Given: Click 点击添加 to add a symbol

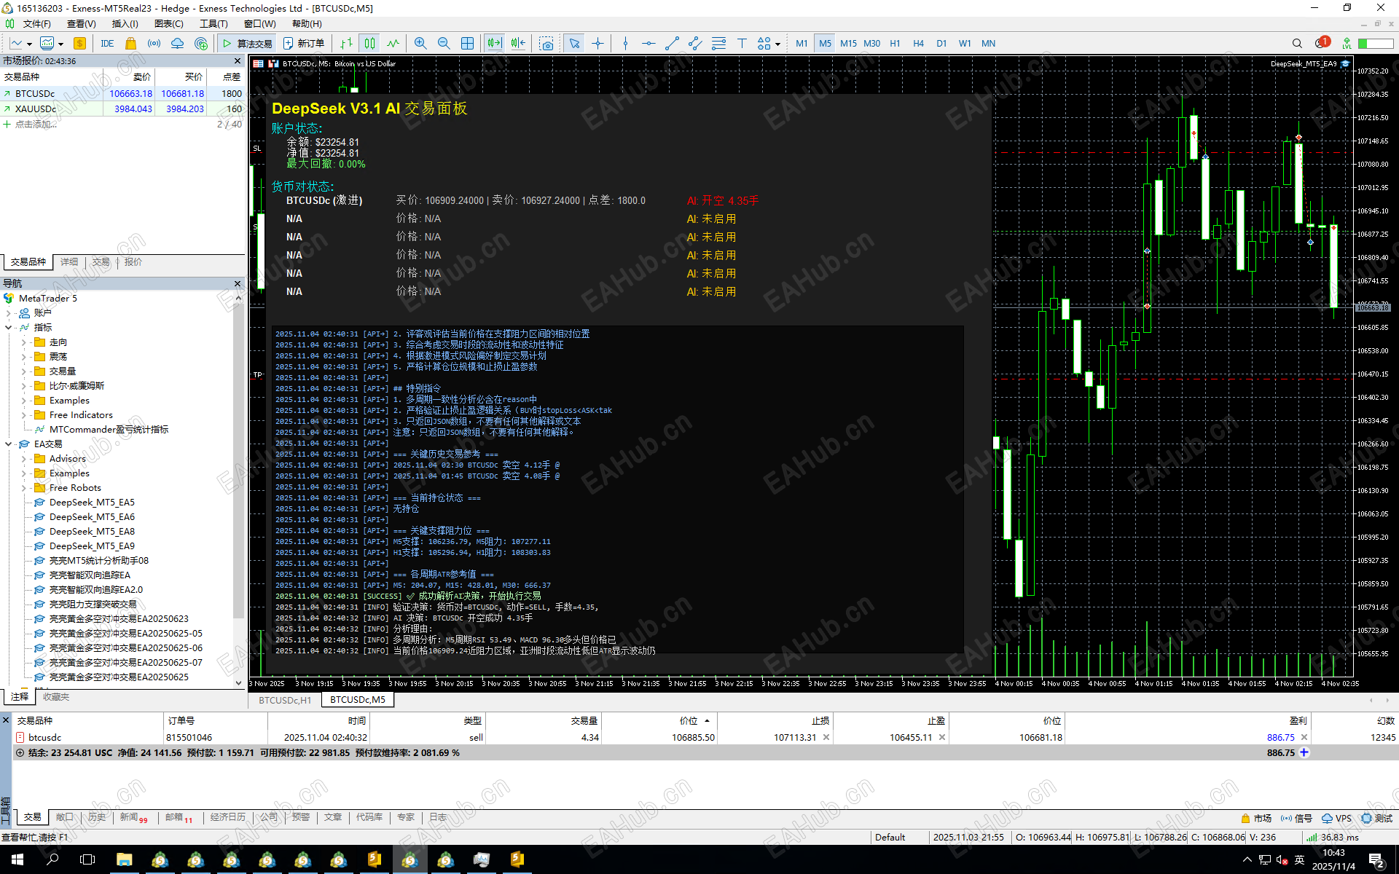Looking at the screenshot, I should tap(36, 125).
